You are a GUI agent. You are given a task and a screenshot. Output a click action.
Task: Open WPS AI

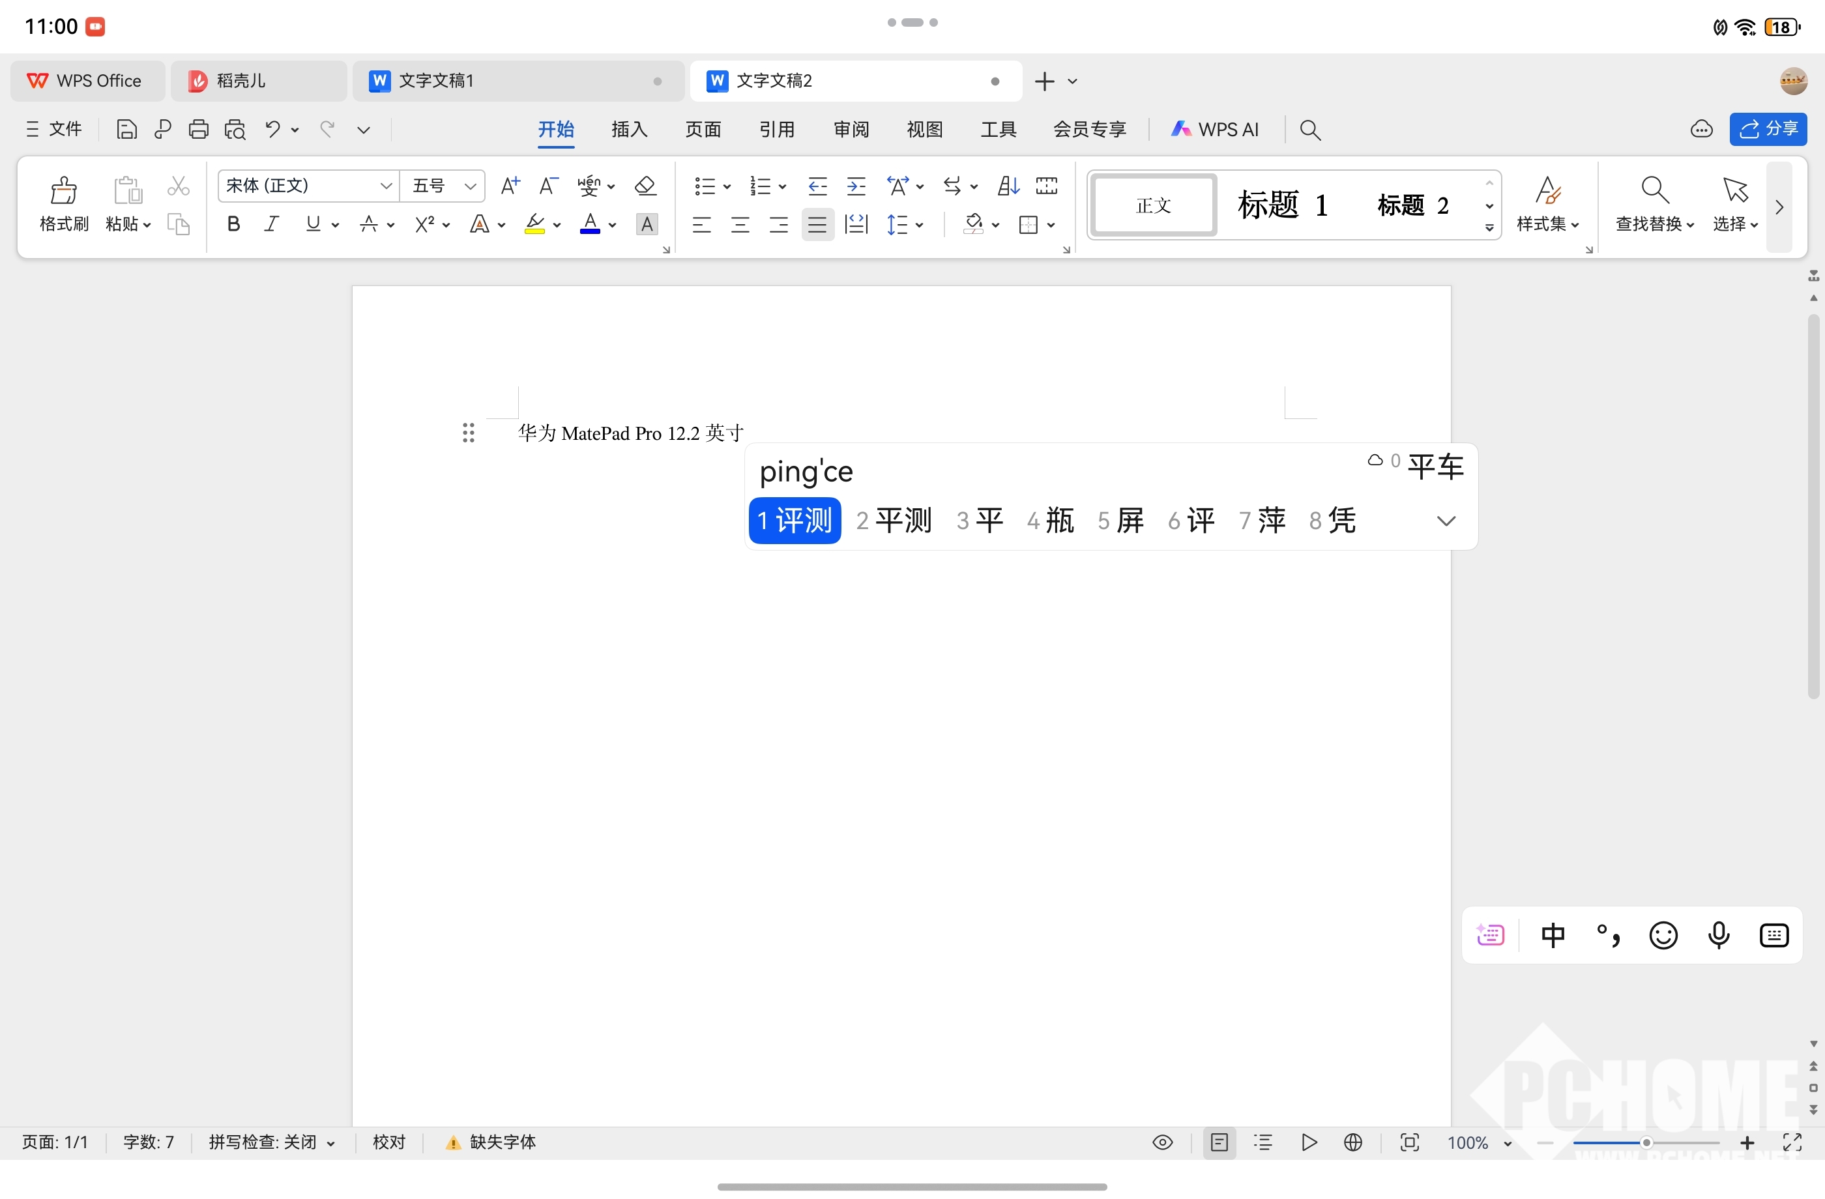click(1215, 130)
